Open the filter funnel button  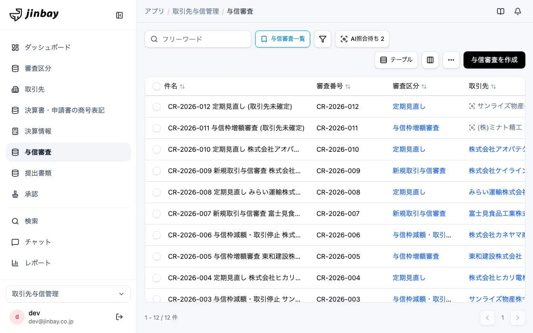(323, 39)
